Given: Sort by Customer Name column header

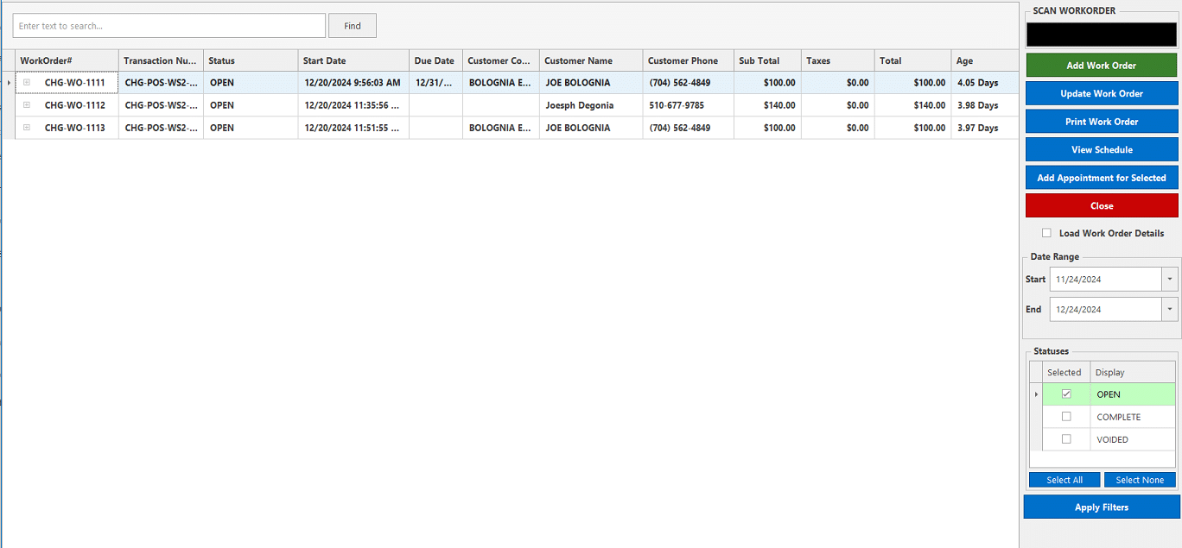Looking at the screenshot, I should point(591,60).
